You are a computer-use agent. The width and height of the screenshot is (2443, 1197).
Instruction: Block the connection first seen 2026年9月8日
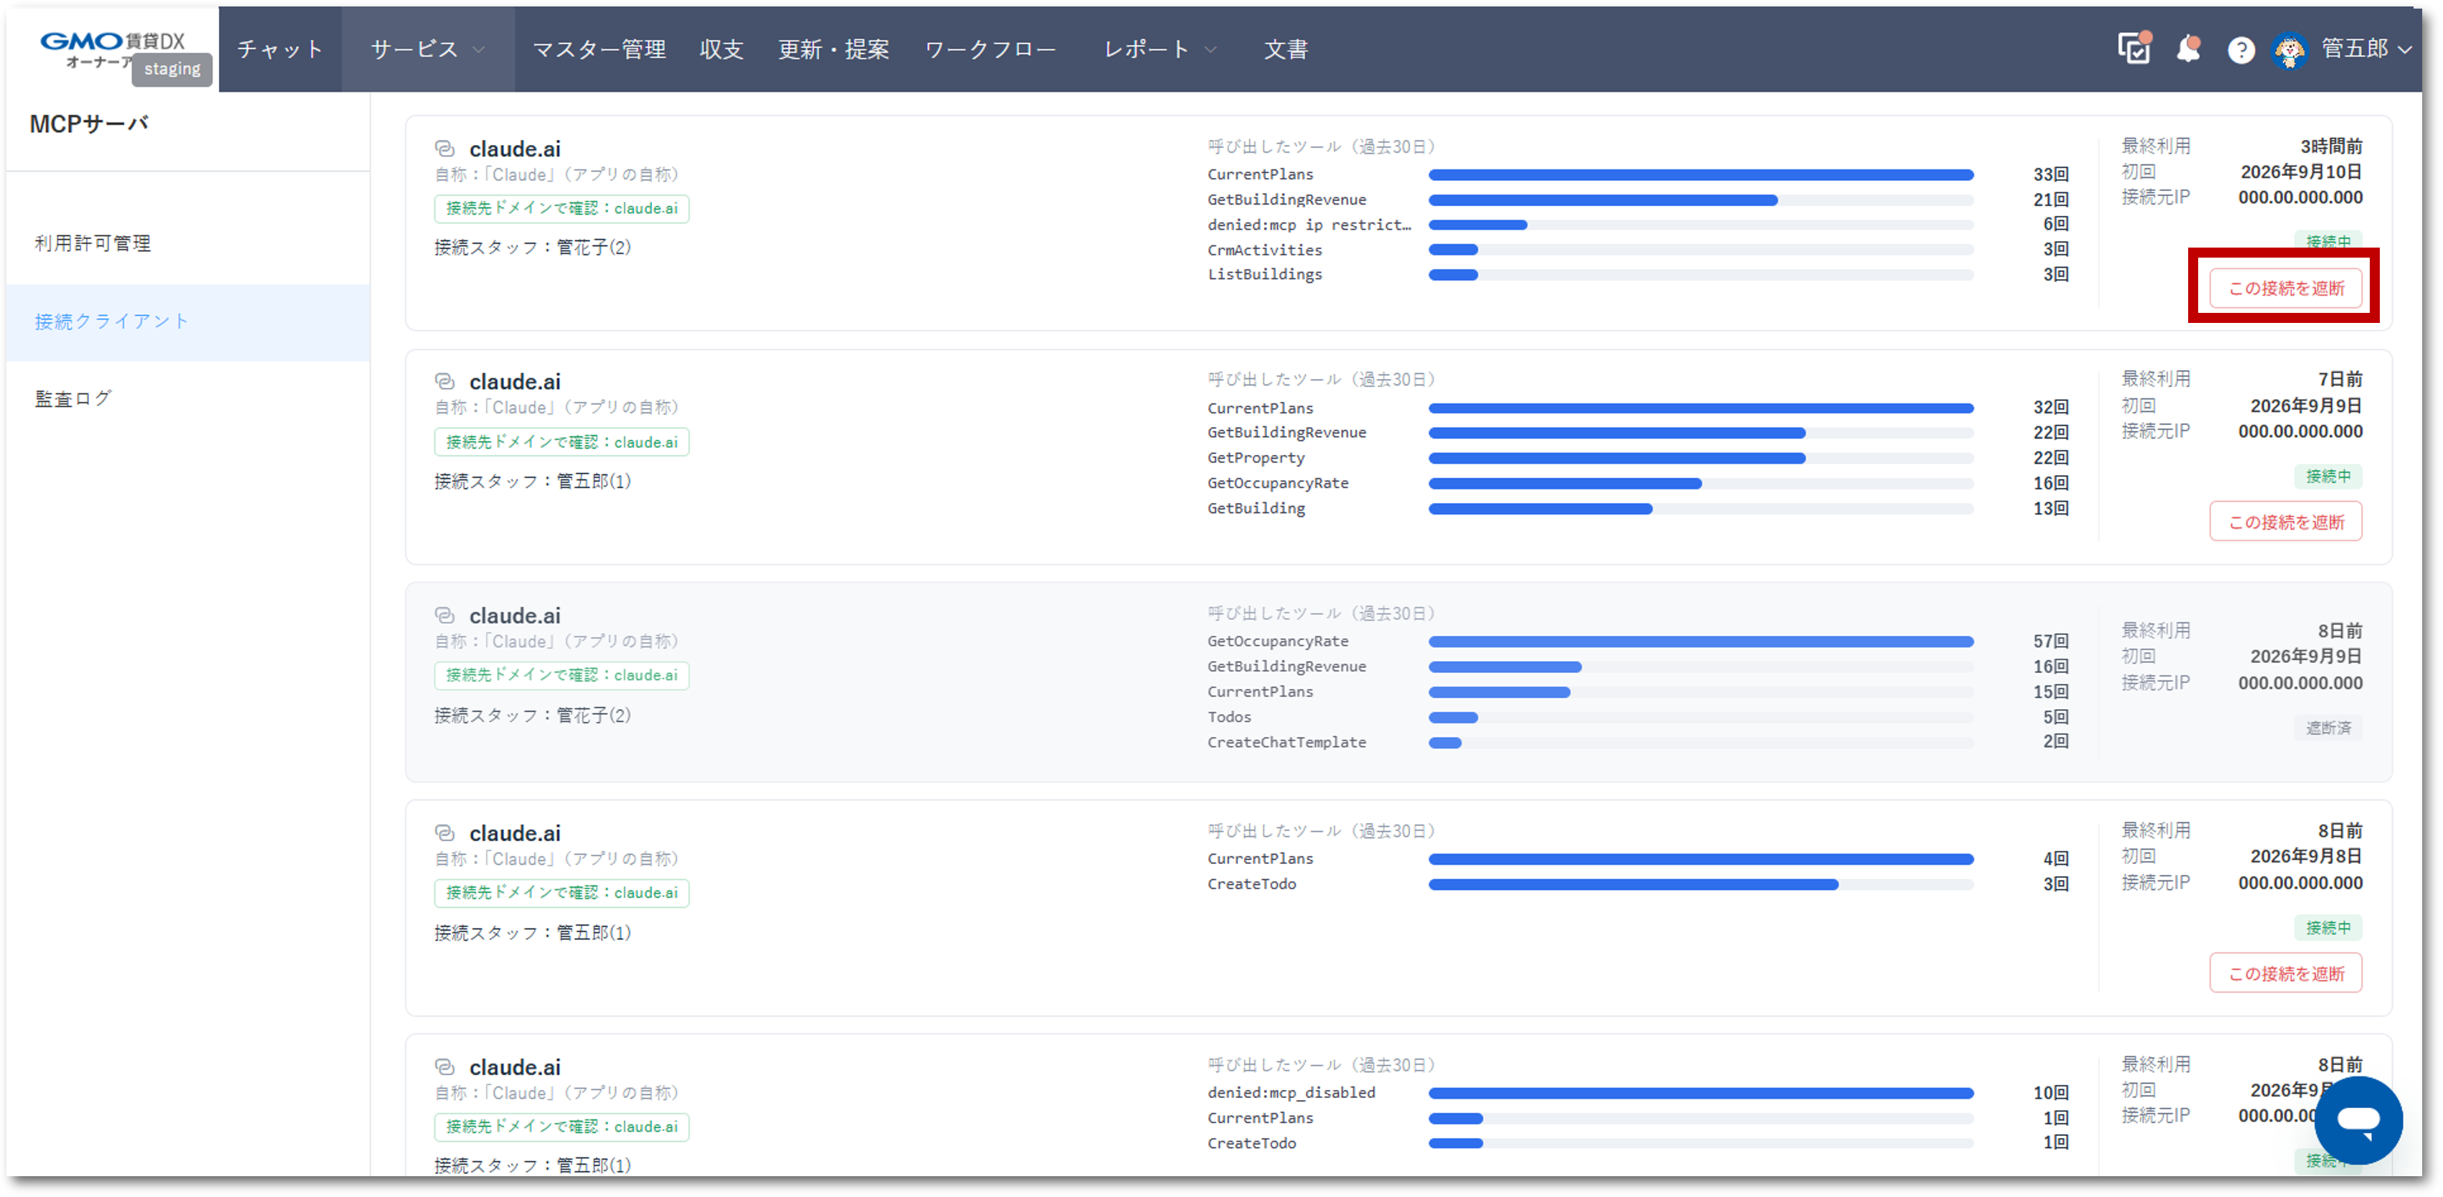point(2286,973)
